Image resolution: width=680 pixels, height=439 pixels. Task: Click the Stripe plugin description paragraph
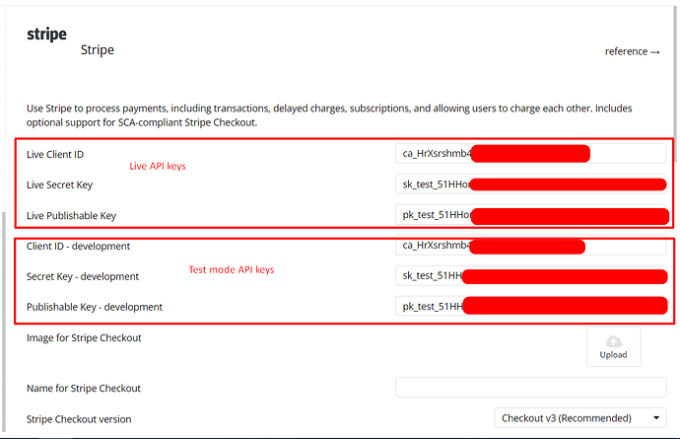(329, 115)
